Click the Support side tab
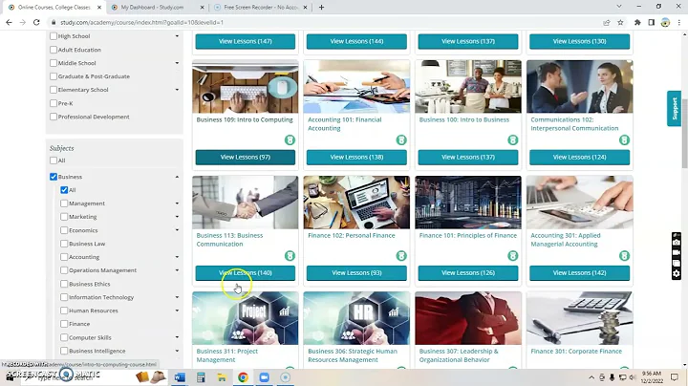This screenshot has width=688, height=386. pos(674,109)
